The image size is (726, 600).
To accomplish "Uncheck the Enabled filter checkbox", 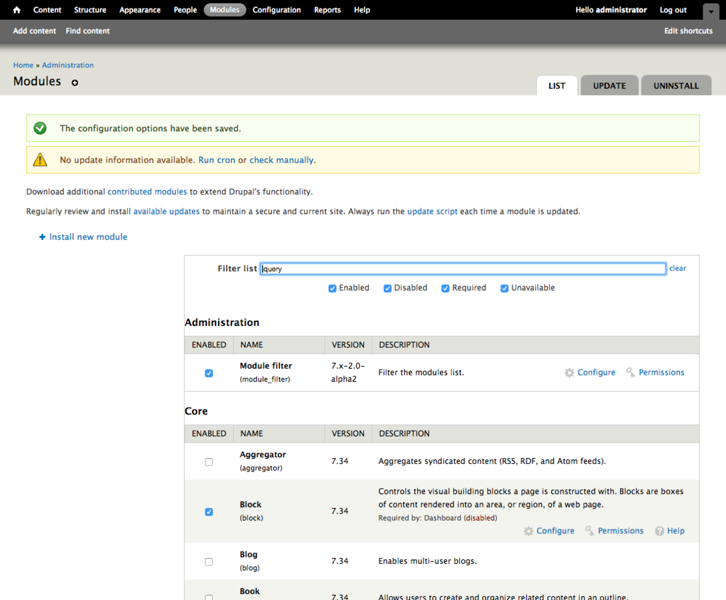I will click(333, 289).
